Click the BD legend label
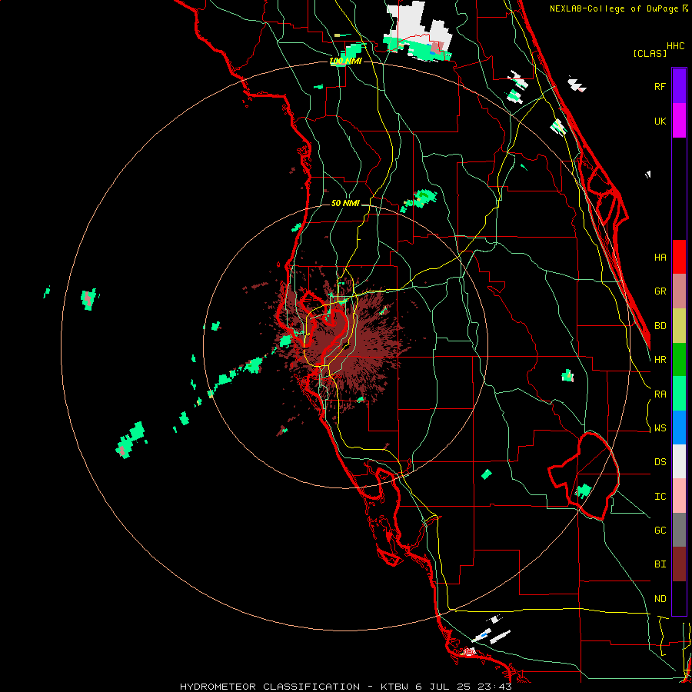 [660, 326]
